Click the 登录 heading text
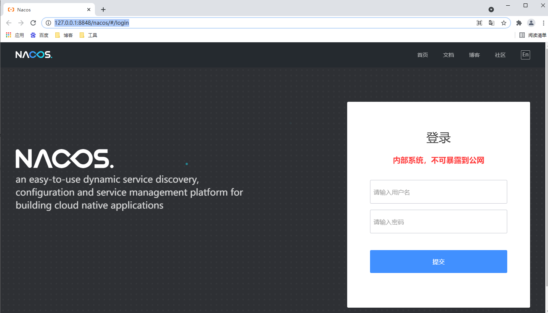Screen dimensions: 548x313 (x=438, y=138)
